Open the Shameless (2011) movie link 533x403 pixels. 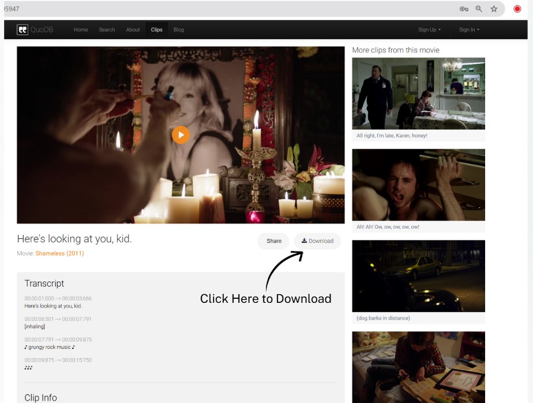coord(59,253)
